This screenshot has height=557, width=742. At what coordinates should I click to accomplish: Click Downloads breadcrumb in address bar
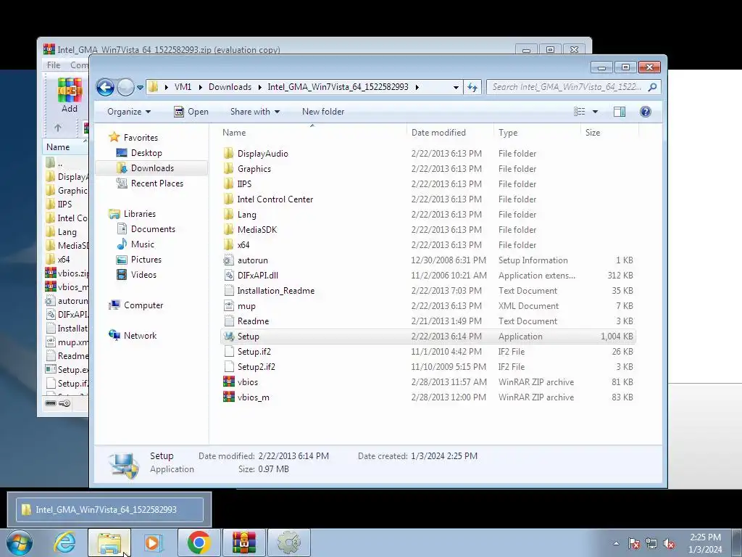(230, 87)
